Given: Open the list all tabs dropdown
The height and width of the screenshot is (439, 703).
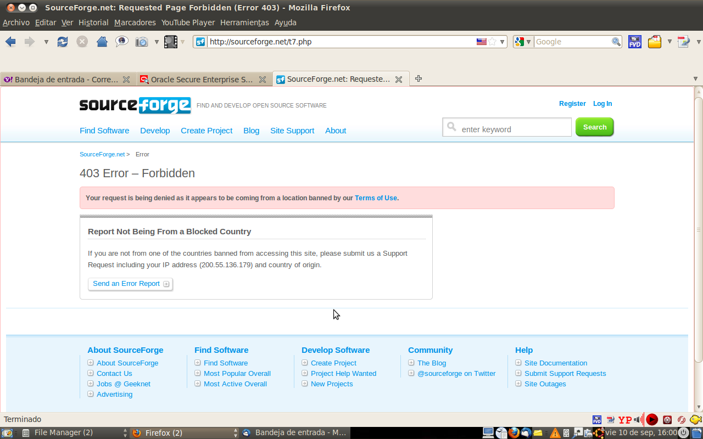Looking at the screenshot, I should point(695,79).
